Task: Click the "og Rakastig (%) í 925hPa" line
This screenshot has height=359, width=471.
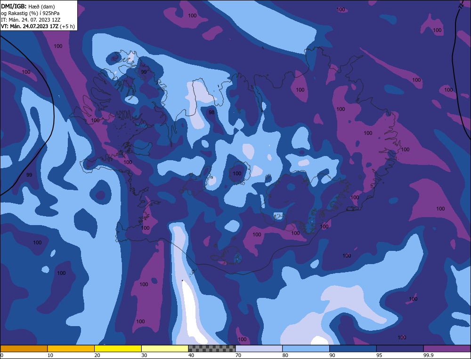Action: (30, 13)
